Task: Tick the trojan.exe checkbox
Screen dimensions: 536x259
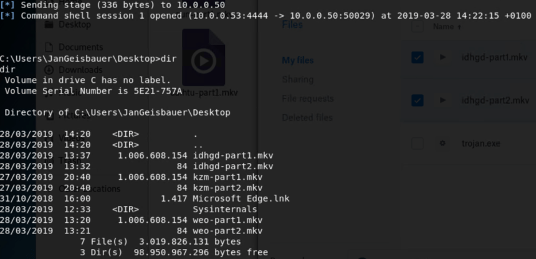Action: tap(418, 144)
